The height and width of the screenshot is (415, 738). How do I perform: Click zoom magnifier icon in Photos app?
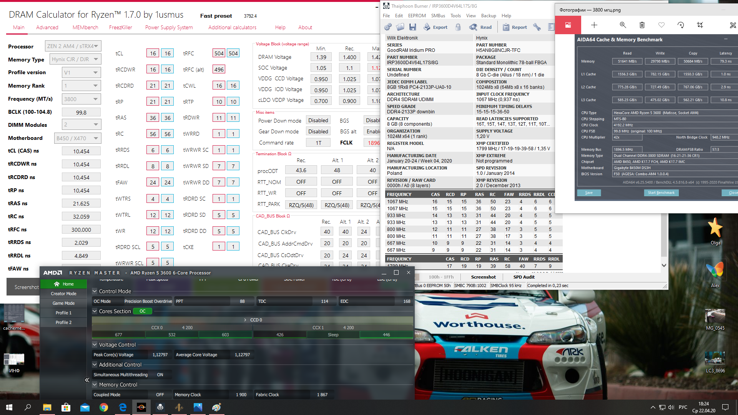(x=623, y=25)
